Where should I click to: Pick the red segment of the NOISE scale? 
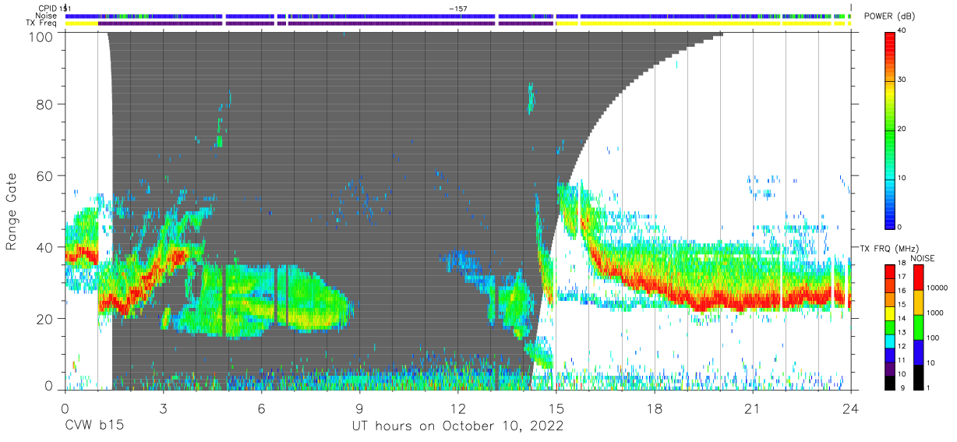(918, 278)
